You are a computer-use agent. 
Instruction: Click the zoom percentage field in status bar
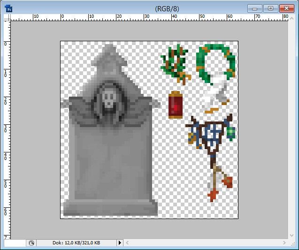click(x=15, y=243)
